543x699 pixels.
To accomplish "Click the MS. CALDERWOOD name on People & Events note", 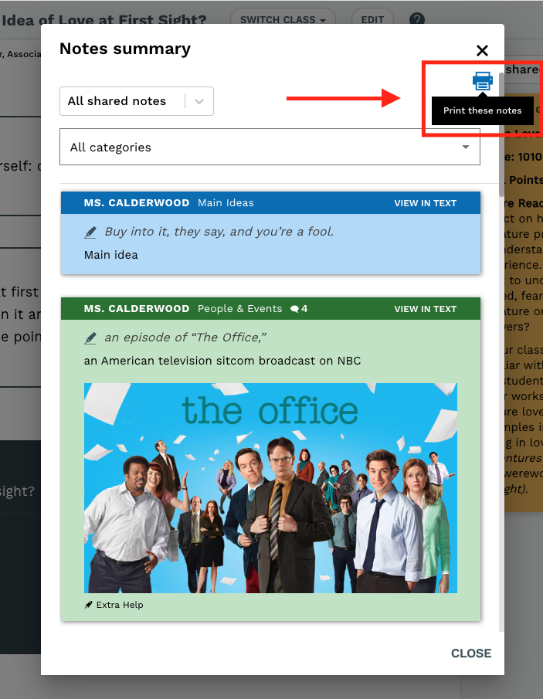I will click(137, 308).
